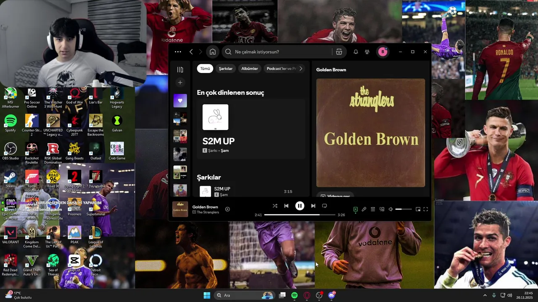538x302 pixels.
Task: Skip to previous track
Action: 286,206
